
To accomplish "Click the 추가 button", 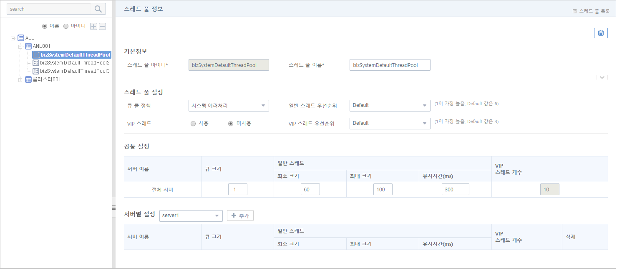I will 240,216.
